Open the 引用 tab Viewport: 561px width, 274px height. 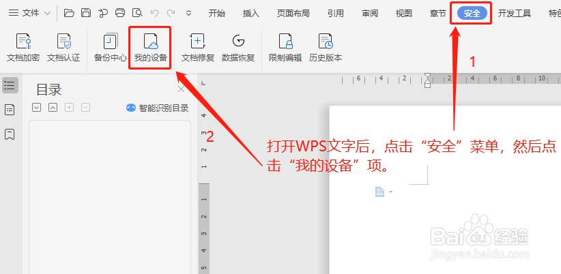[x=335, y=14]
